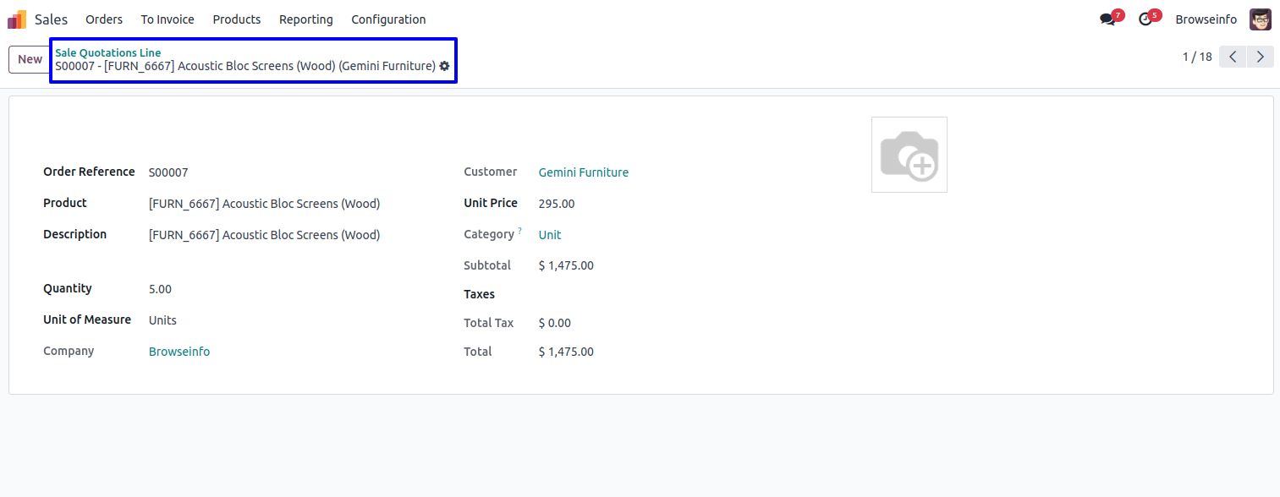The image size is (1280, 497).
Task: Expand the To Invoice menu
Action: (x=168, y=19)
